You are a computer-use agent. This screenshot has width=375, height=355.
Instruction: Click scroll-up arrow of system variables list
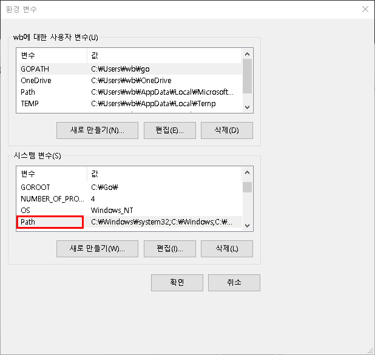pos(248,172)
